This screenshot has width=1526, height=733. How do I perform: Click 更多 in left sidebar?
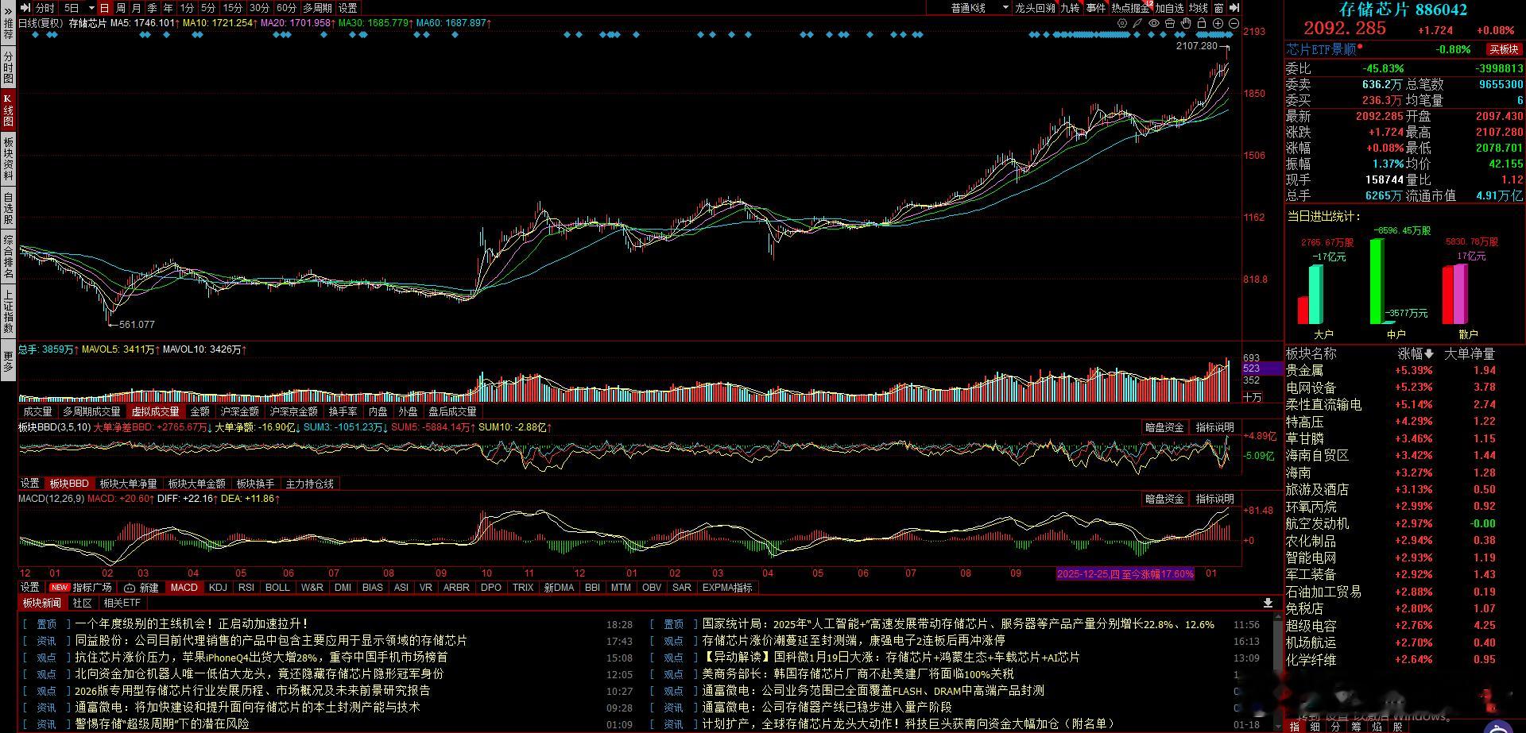click(8, 361)
